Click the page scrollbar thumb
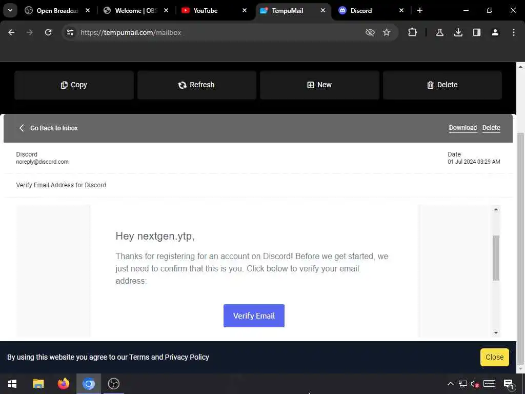Screen dimensions: 525x394 (520, 249)
